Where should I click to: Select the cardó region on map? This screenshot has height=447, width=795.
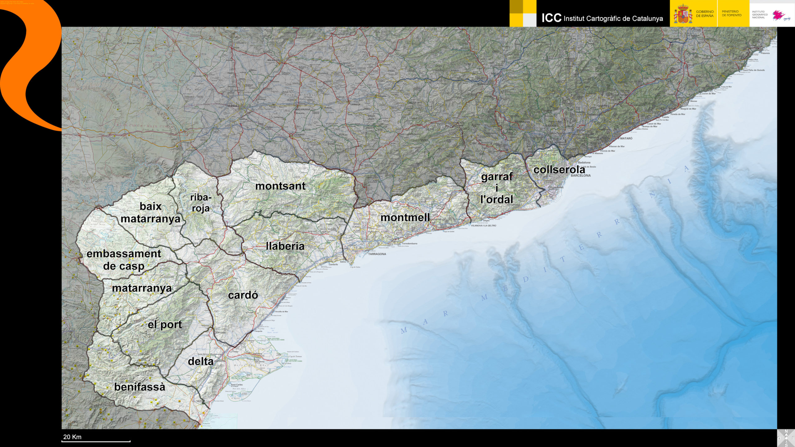click(x=243, y=295)
